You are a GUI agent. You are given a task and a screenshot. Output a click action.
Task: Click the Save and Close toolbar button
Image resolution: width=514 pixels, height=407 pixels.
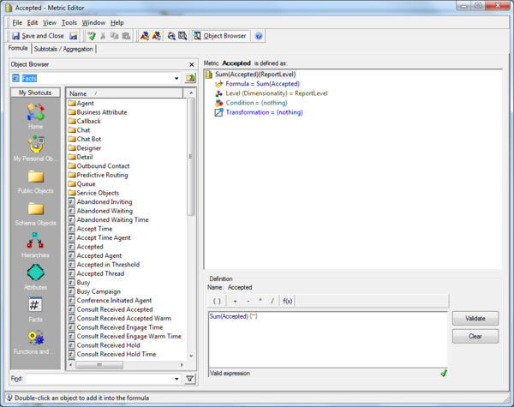38,36
